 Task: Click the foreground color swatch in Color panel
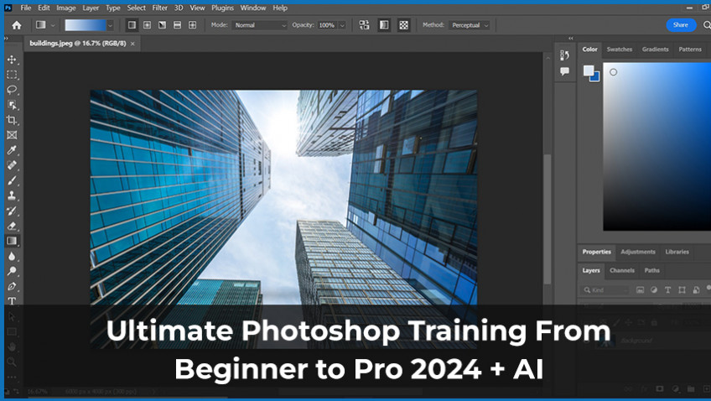[x=589, y=71]
